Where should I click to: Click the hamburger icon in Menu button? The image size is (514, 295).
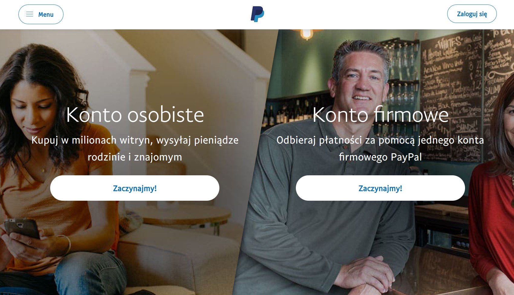click(29, 14)
